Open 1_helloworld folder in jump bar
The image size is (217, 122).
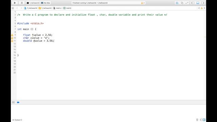(45, 8)
